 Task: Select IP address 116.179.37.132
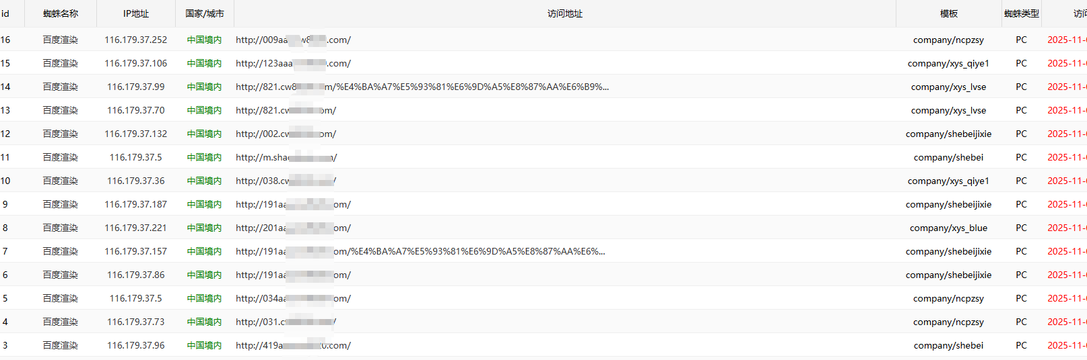(x=136, y=134)
